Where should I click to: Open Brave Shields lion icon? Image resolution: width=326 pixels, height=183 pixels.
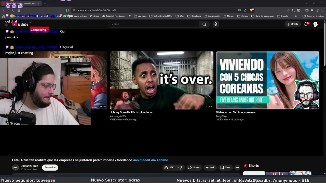click(252, 10)
